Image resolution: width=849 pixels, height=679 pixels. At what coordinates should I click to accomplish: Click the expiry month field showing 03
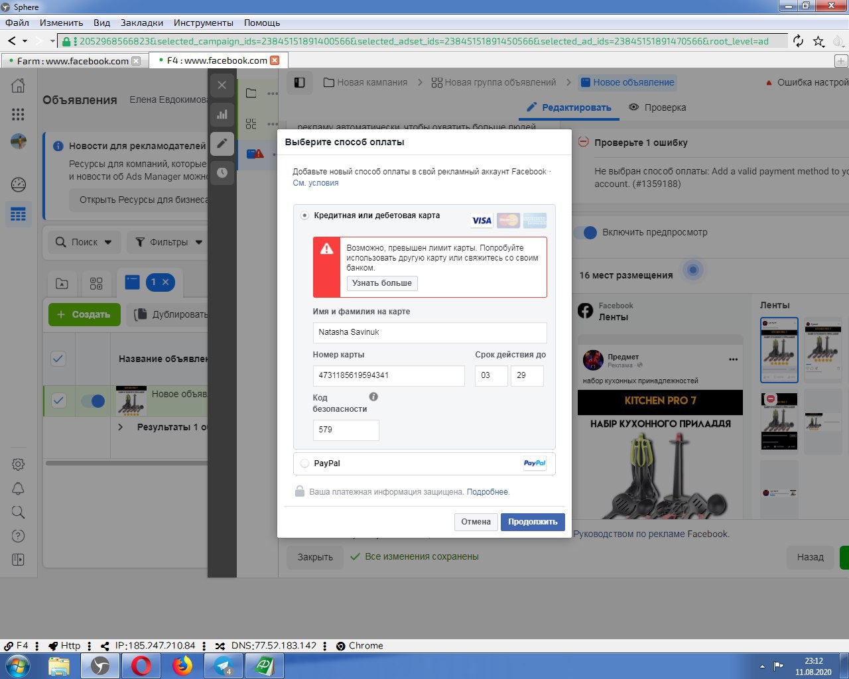point(491,375)
